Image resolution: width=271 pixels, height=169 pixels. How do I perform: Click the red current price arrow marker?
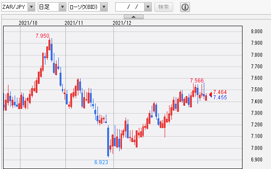210,94
